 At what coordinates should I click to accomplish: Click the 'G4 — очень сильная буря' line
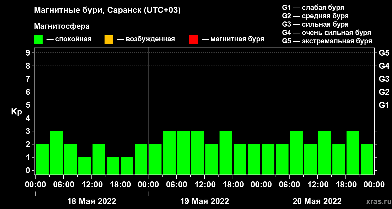[326, 33]
